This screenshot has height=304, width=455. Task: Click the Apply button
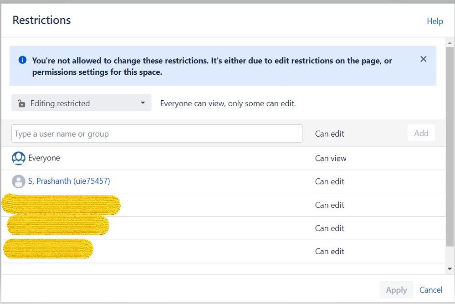396,290
